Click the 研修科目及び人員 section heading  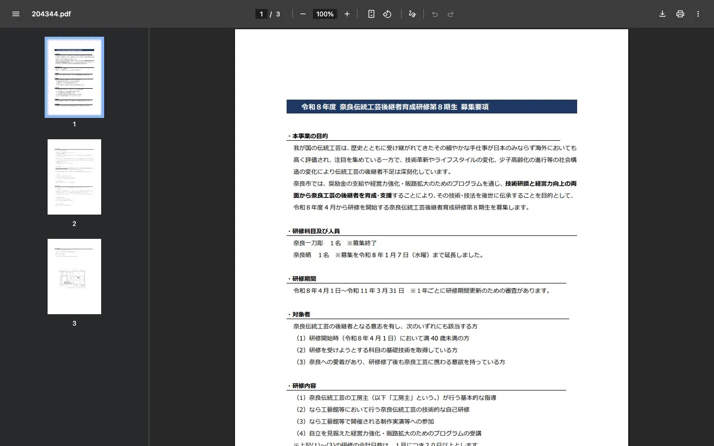click(x=316, y=231)
